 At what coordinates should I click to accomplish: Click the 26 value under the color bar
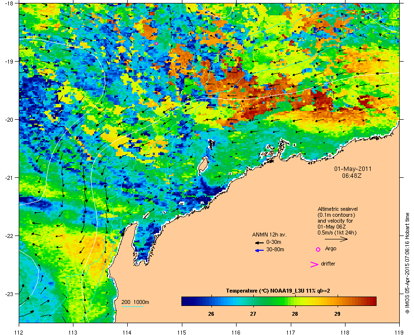click(211, 314)
